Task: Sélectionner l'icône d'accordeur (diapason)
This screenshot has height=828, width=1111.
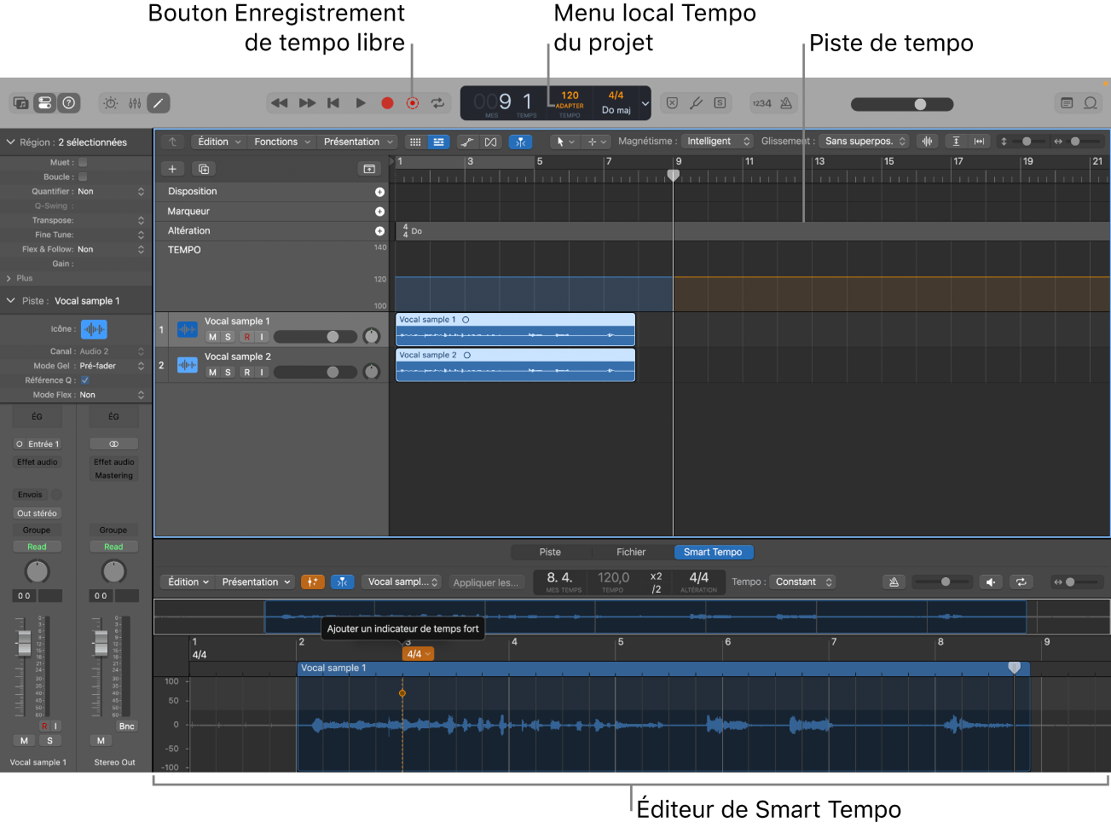Action: [696, 102]
